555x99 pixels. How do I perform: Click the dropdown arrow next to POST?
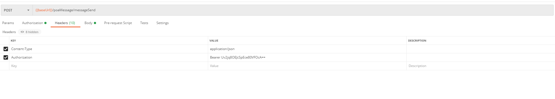coord(28,10)
